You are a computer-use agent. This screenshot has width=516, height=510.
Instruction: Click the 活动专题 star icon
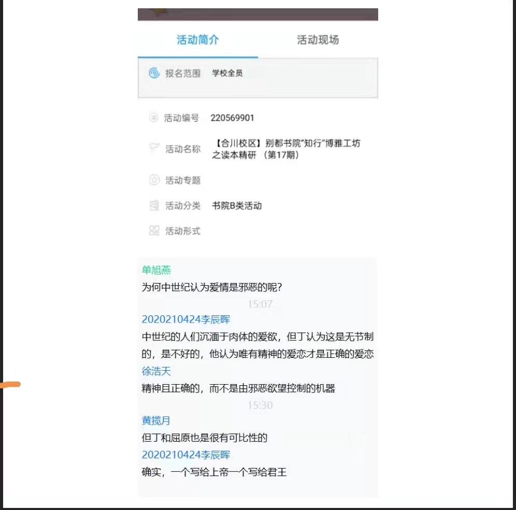(154, 180)
